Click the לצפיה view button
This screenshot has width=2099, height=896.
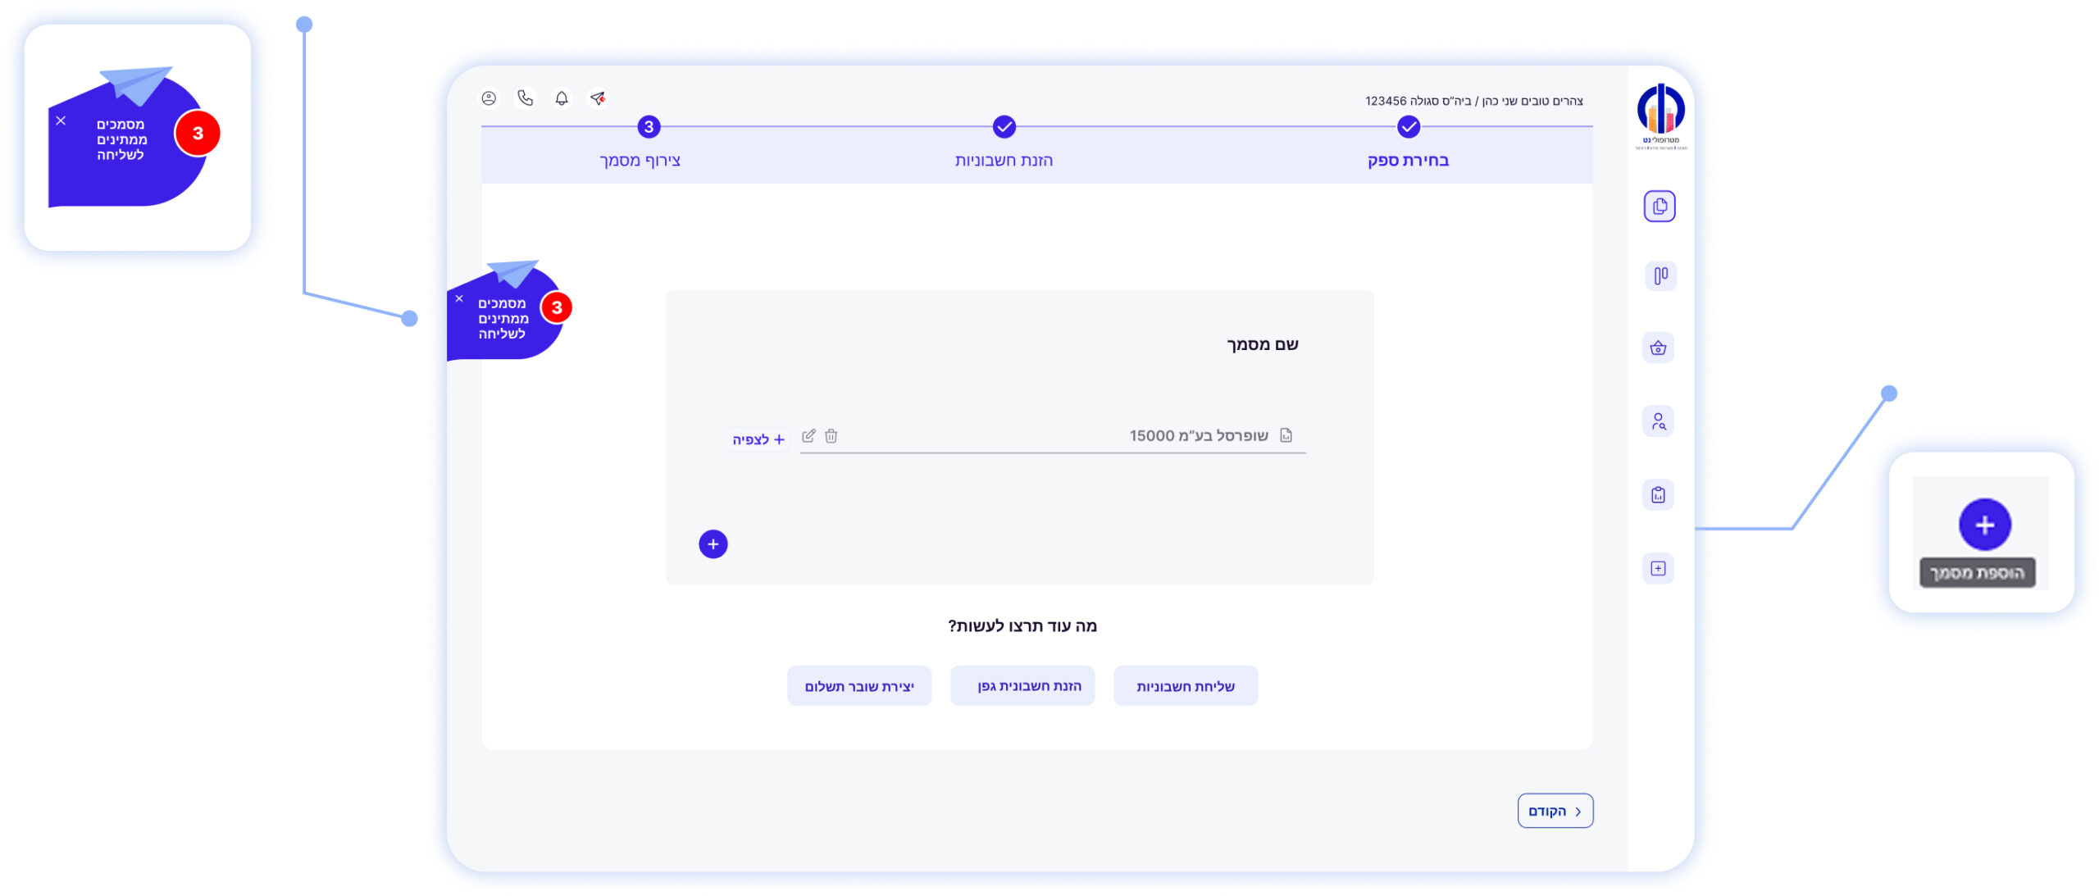pos(758,439)
